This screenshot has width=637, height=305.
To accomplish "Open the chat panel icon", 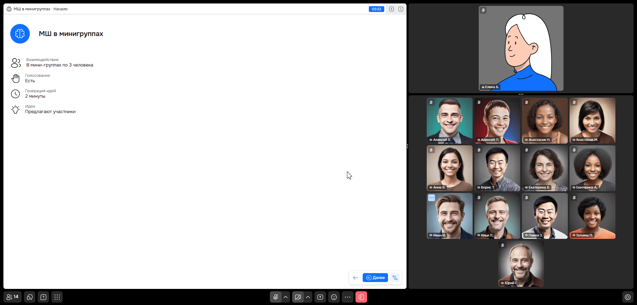I will click(x=30, y=297).
